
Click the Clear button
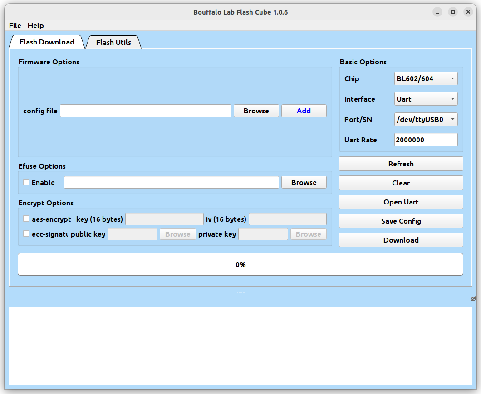[x=401, y=183]
